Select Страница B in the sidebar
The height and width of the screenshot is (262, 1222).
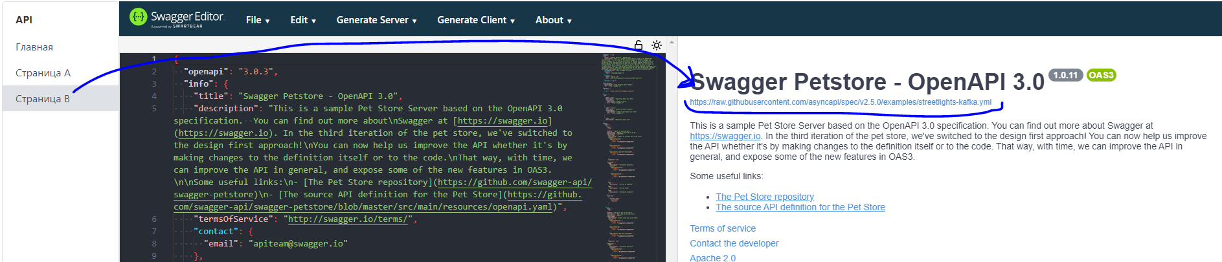click(x=60, y=98)
